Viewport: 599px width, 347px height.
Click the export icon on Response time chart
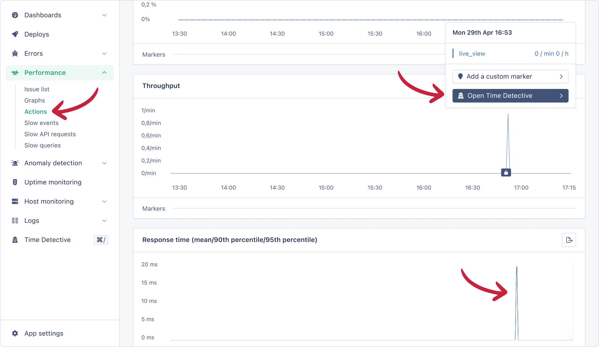click(569, 240)
